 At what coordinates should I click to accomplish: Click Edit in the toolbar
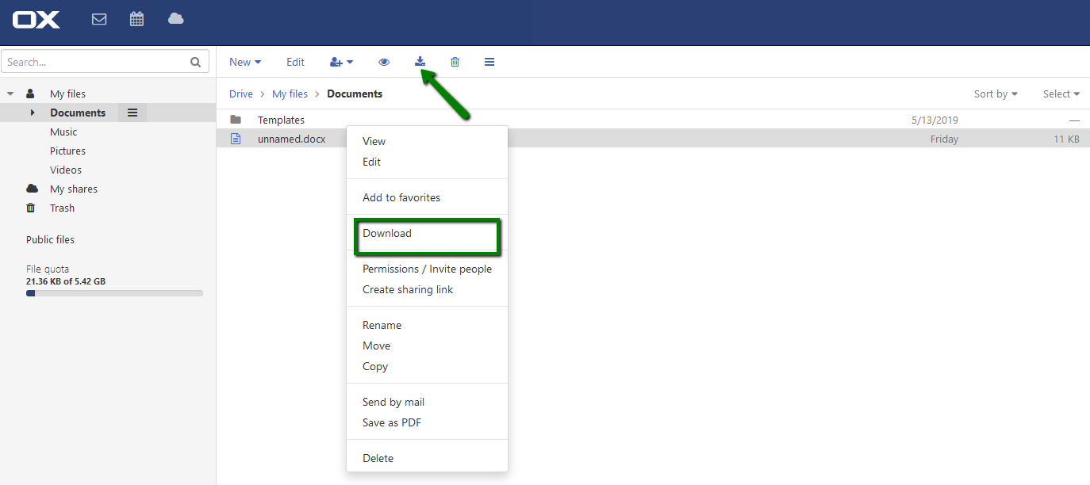coord(295,62)
